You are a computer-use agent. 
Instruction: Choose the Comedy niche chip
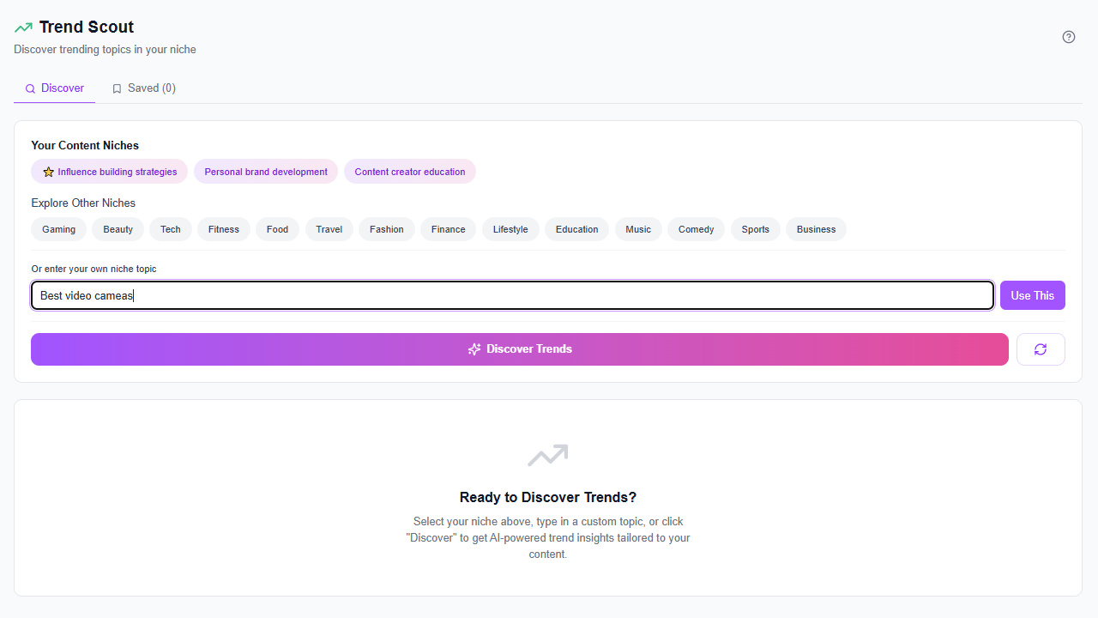[x=696, y=229]
